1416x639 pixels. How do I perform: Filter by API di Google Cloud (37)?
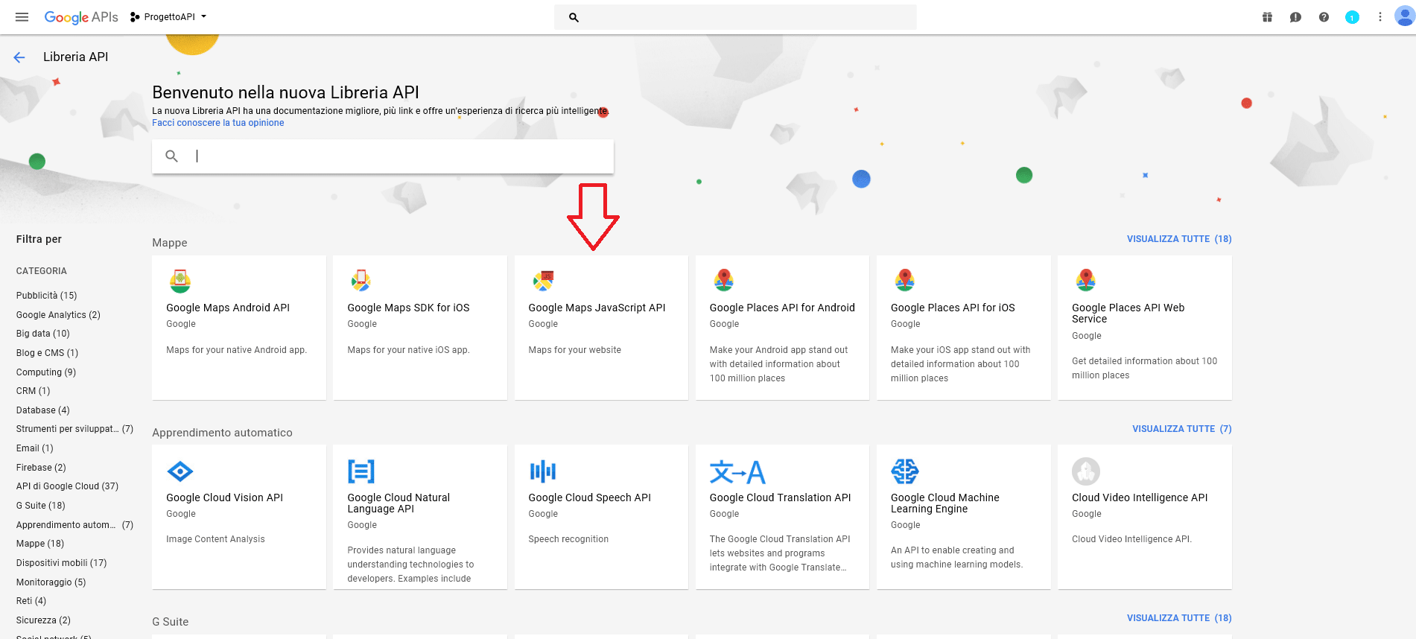tap(67, 486)
